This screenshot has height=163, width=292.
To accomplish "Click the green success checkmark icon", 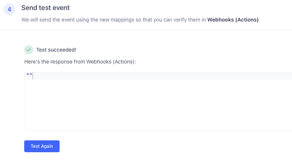I will [x=29, y=50].
